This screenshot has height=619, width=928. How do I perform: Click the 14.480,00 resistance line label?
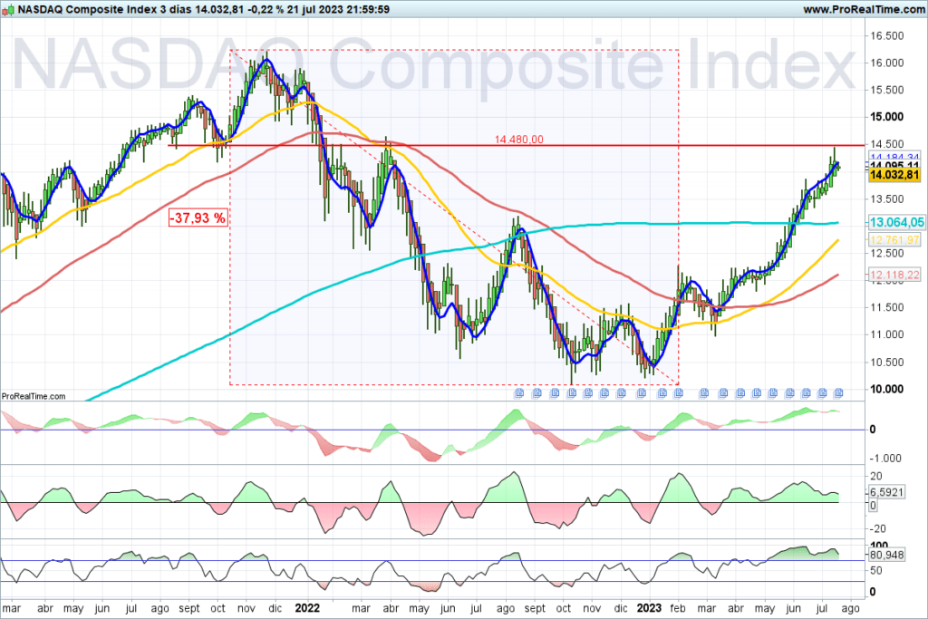coord(518,140)
